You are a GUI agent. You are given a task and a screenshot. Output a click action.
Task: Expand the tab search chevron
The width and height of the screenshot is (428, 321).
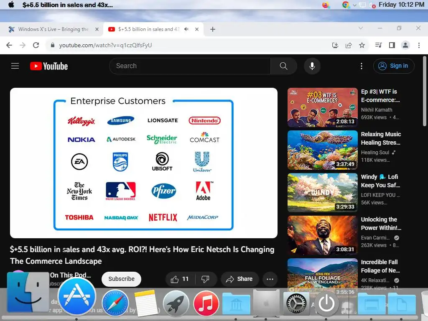coord(361,28)
